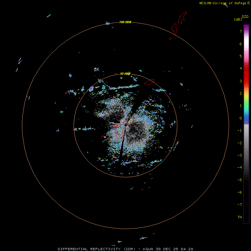Click the 5 value on the color scale
251x251 pixels.
tap(241, 56)
